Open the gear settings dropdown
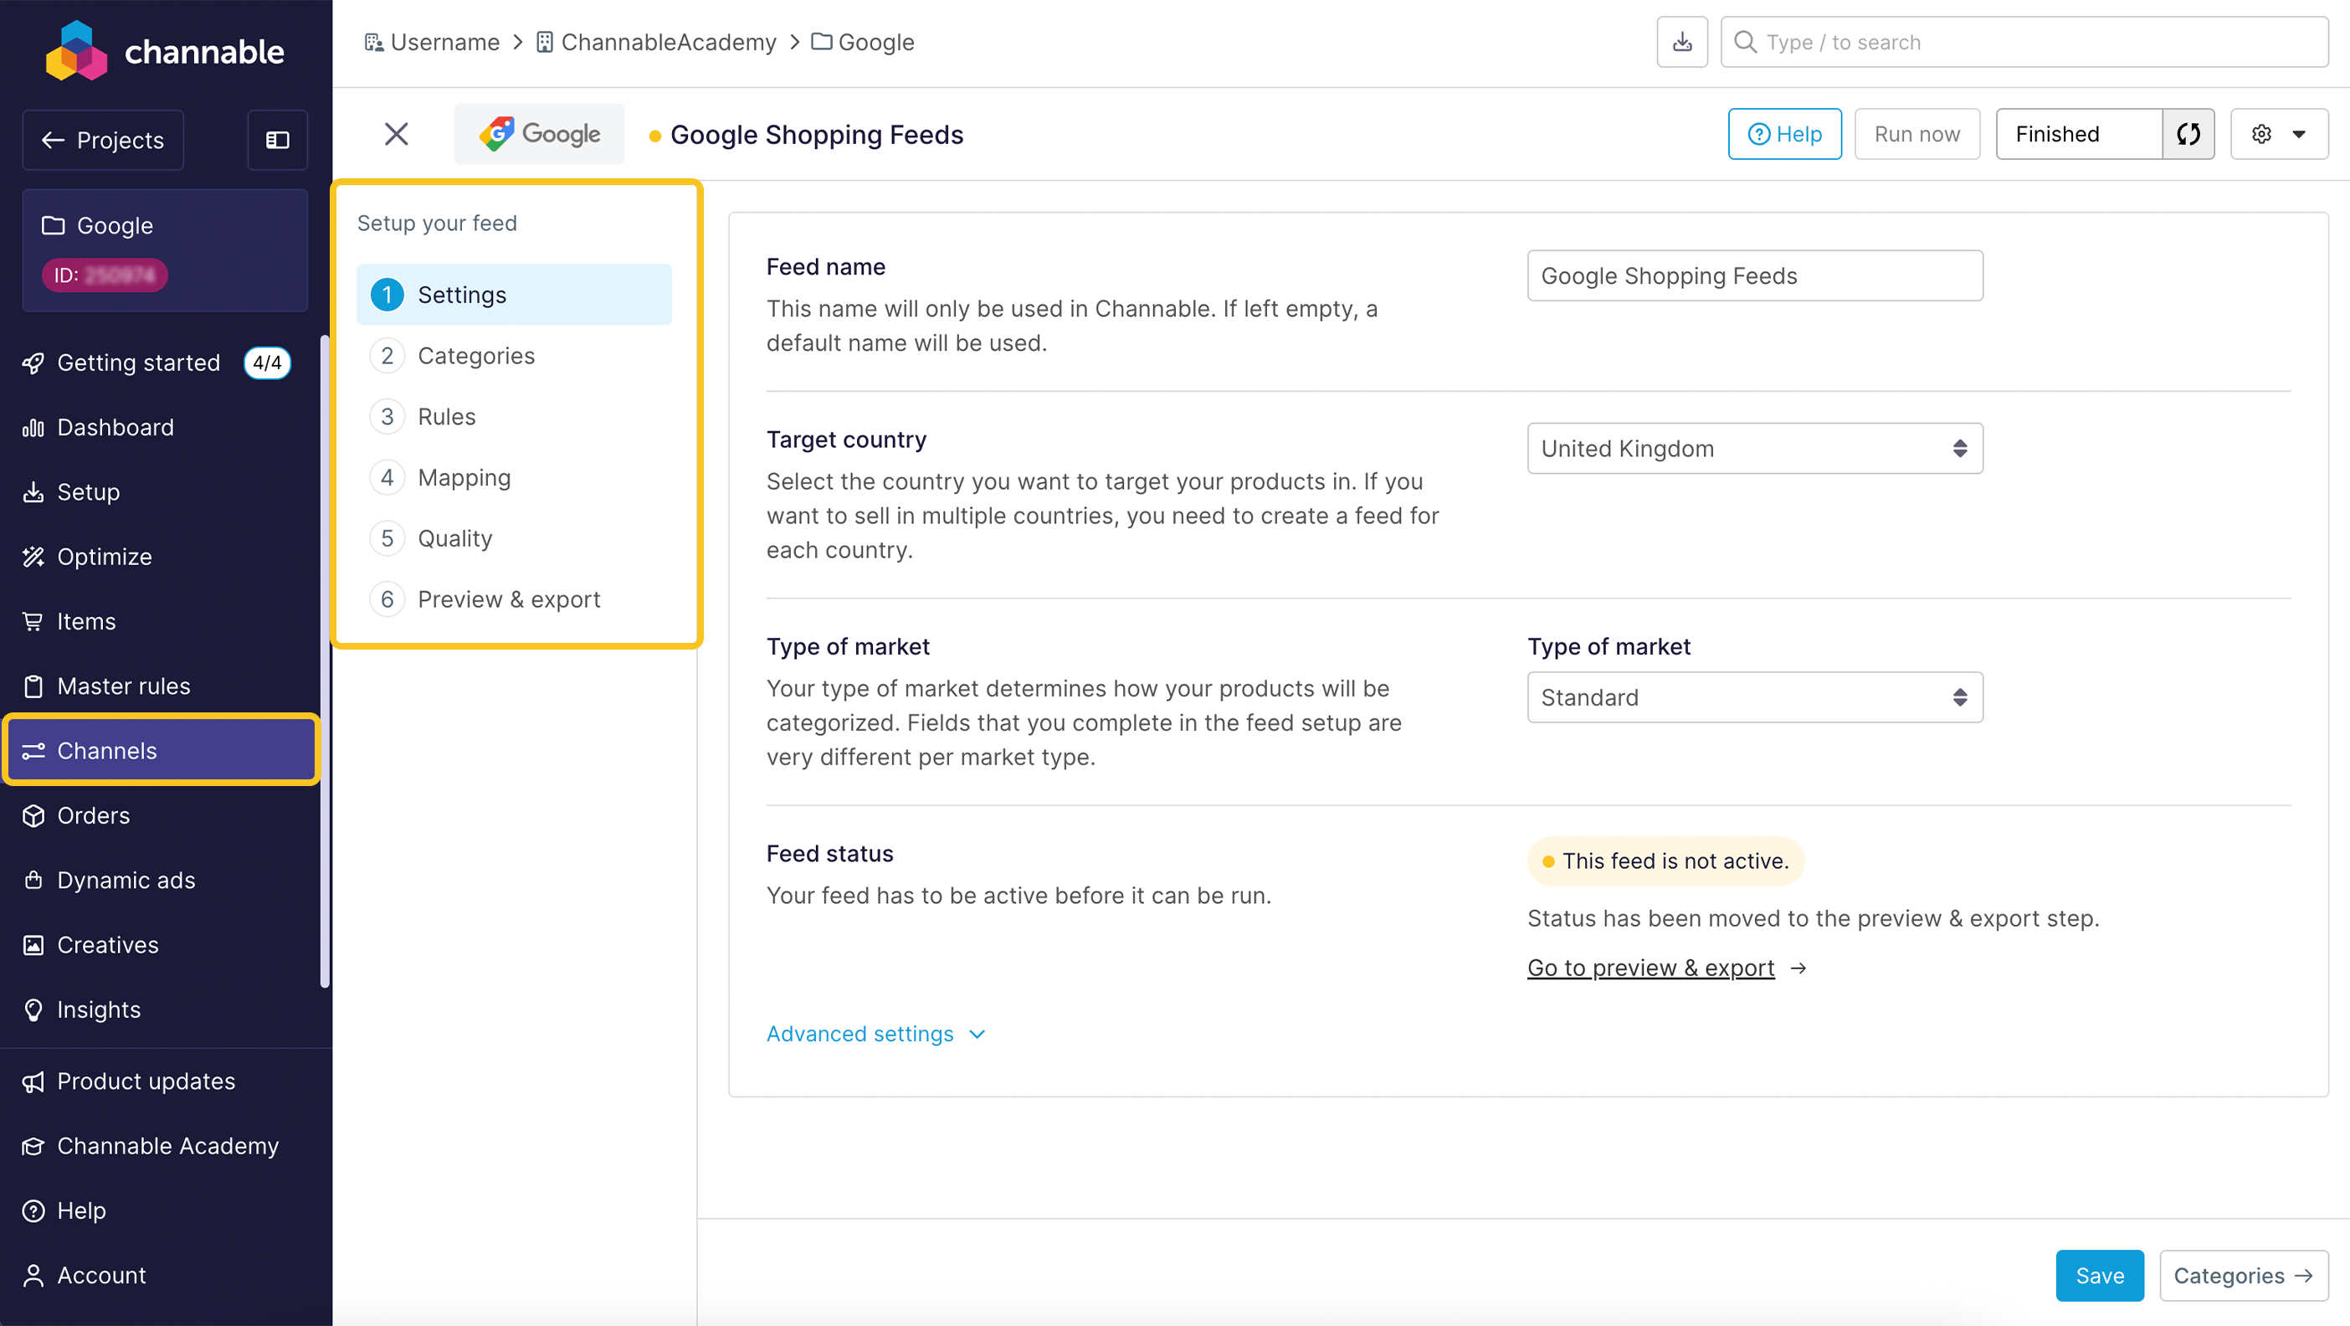The height and width of the screenshot is (1326, 2350). [x=2278, y=134]
